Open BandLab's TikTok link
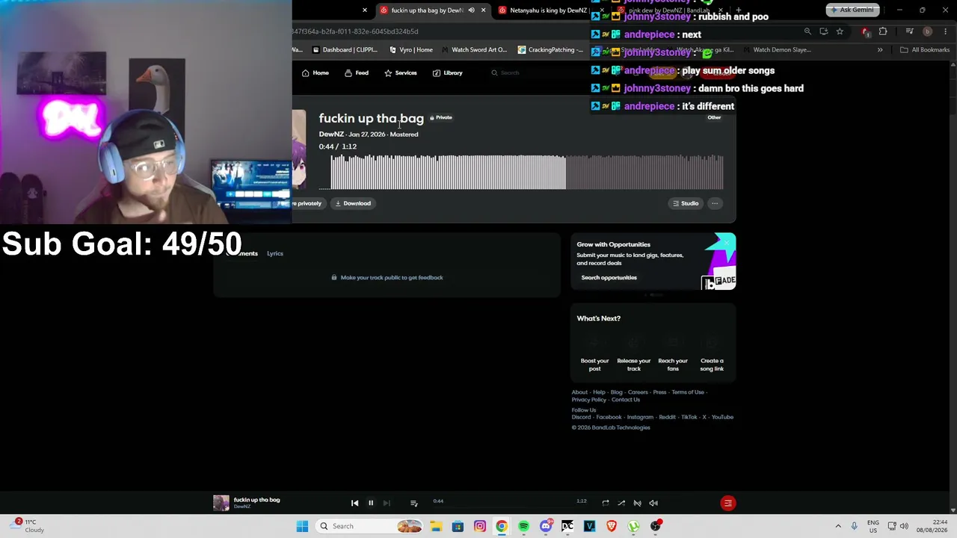 [689, 417]
